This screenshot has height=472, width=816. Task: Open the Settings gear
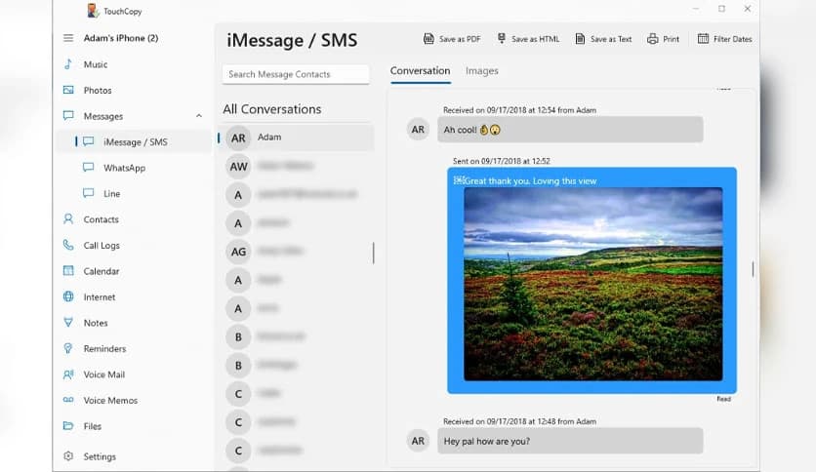pyautogui.click(x=68, y=456)
